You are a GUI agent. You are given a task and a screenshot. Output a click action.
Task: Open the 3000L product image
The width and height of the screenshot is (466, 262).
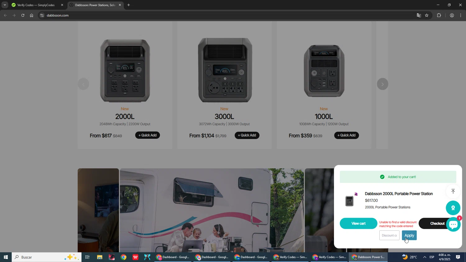click(x=225, y=70)
